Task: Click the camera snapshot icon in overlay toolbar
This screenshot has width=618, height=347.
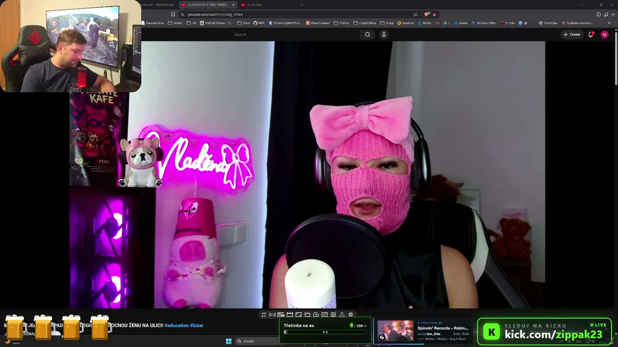Action: pyautogui.click(x=333, y=315)
